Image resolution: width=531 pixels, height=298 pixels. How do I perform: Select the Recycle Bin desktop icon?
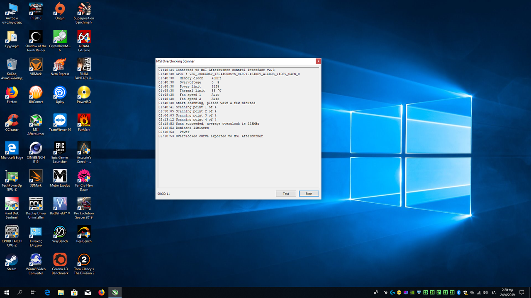tap(12, 69)
